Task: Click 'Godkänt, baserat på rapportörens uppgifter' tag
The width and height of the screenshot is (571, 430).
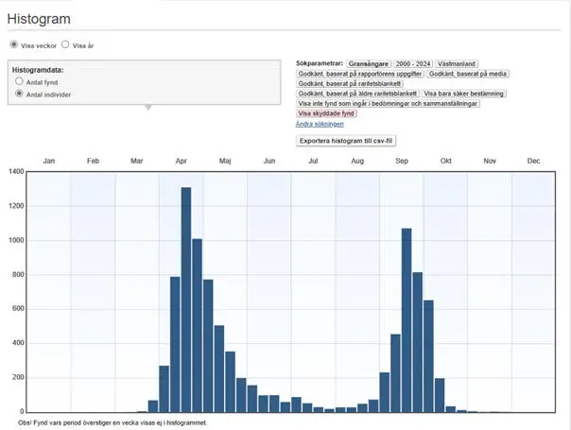Action: (x=359, y=73)
